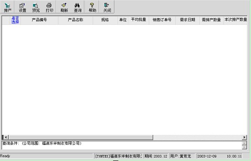The image size is (251, 161).
Task: Open the 预览 print preview
Action: pos(36,7)
